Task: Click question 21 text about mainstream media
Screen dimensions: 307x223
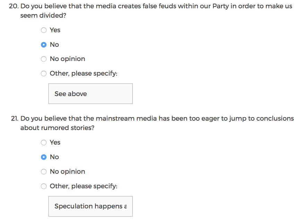Action: [157, 119]
